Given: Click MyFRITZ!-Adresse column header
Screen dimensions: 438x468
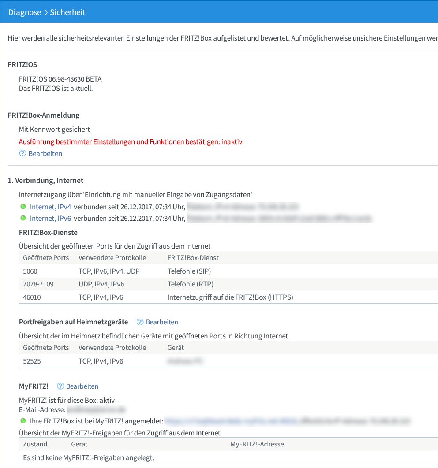Looking at the screenshot, I should pyautogui.click(x=257, y=444).
